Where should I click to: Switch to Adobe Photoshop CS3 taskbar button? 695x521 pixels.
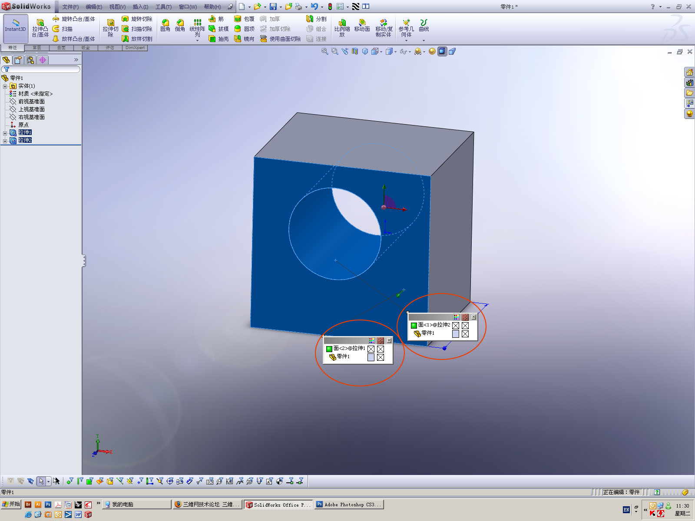pyautogui.click(x=349, y=505)
